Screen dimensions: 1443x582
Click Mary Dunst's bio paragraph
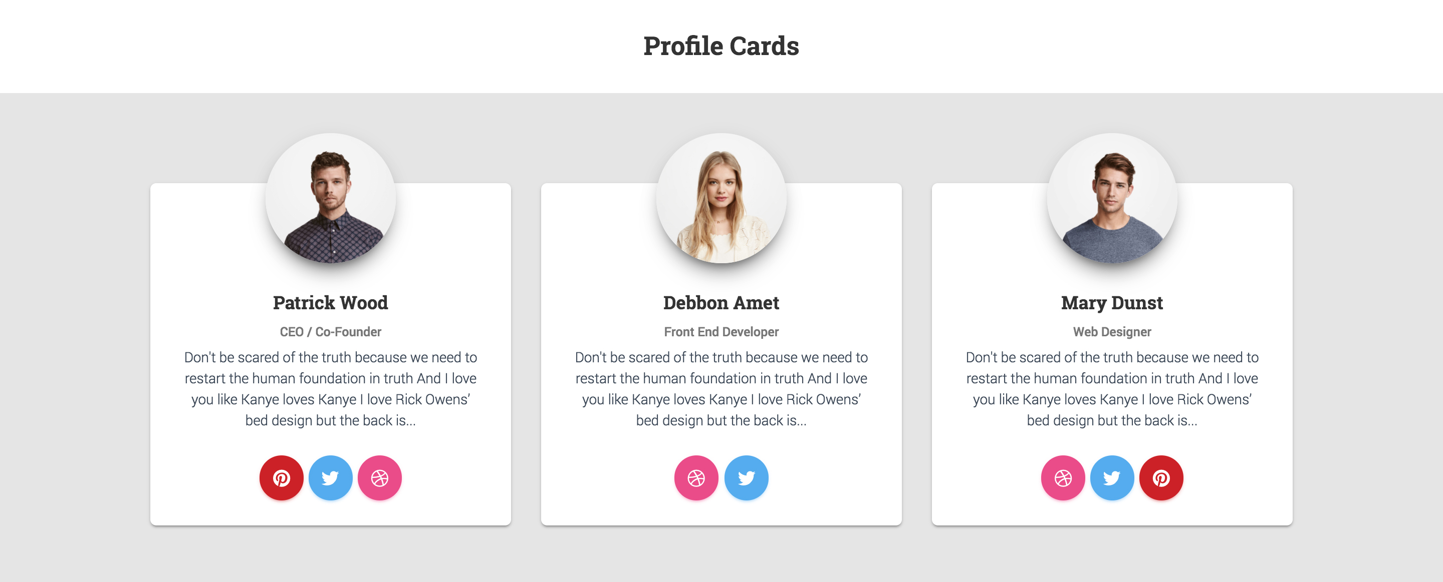pos(1112,389)
